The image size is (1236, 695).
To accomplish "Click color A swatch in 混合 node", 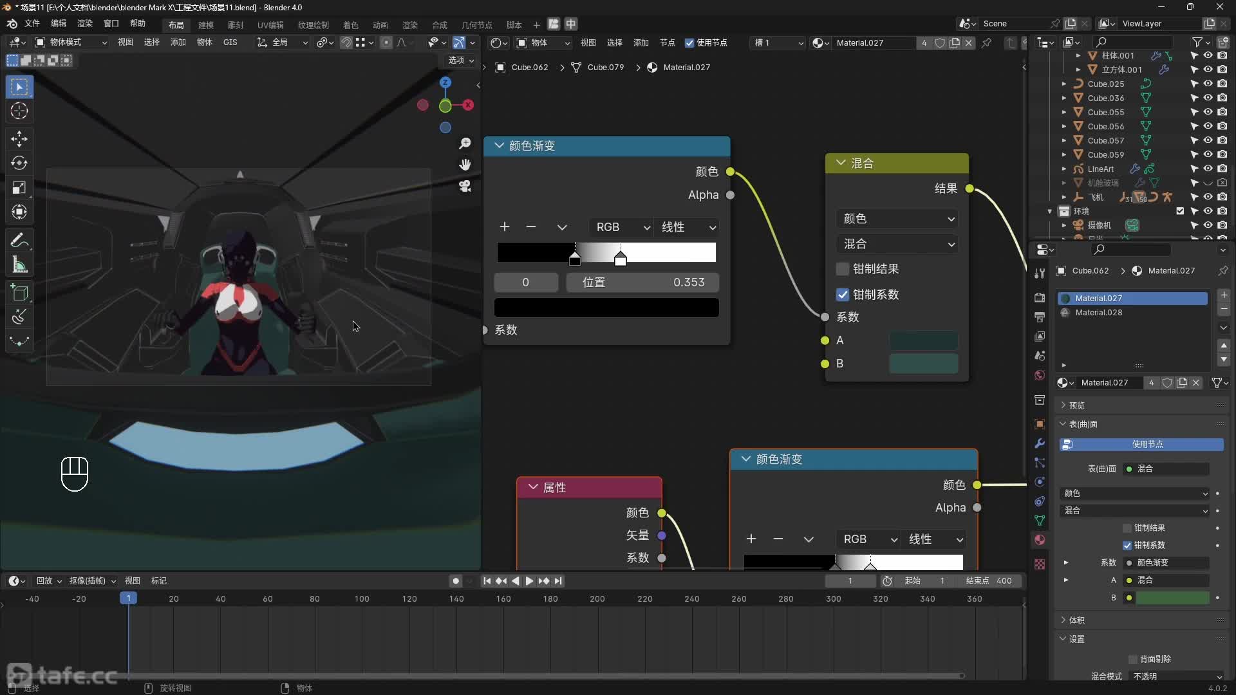I will click(923, 340).
